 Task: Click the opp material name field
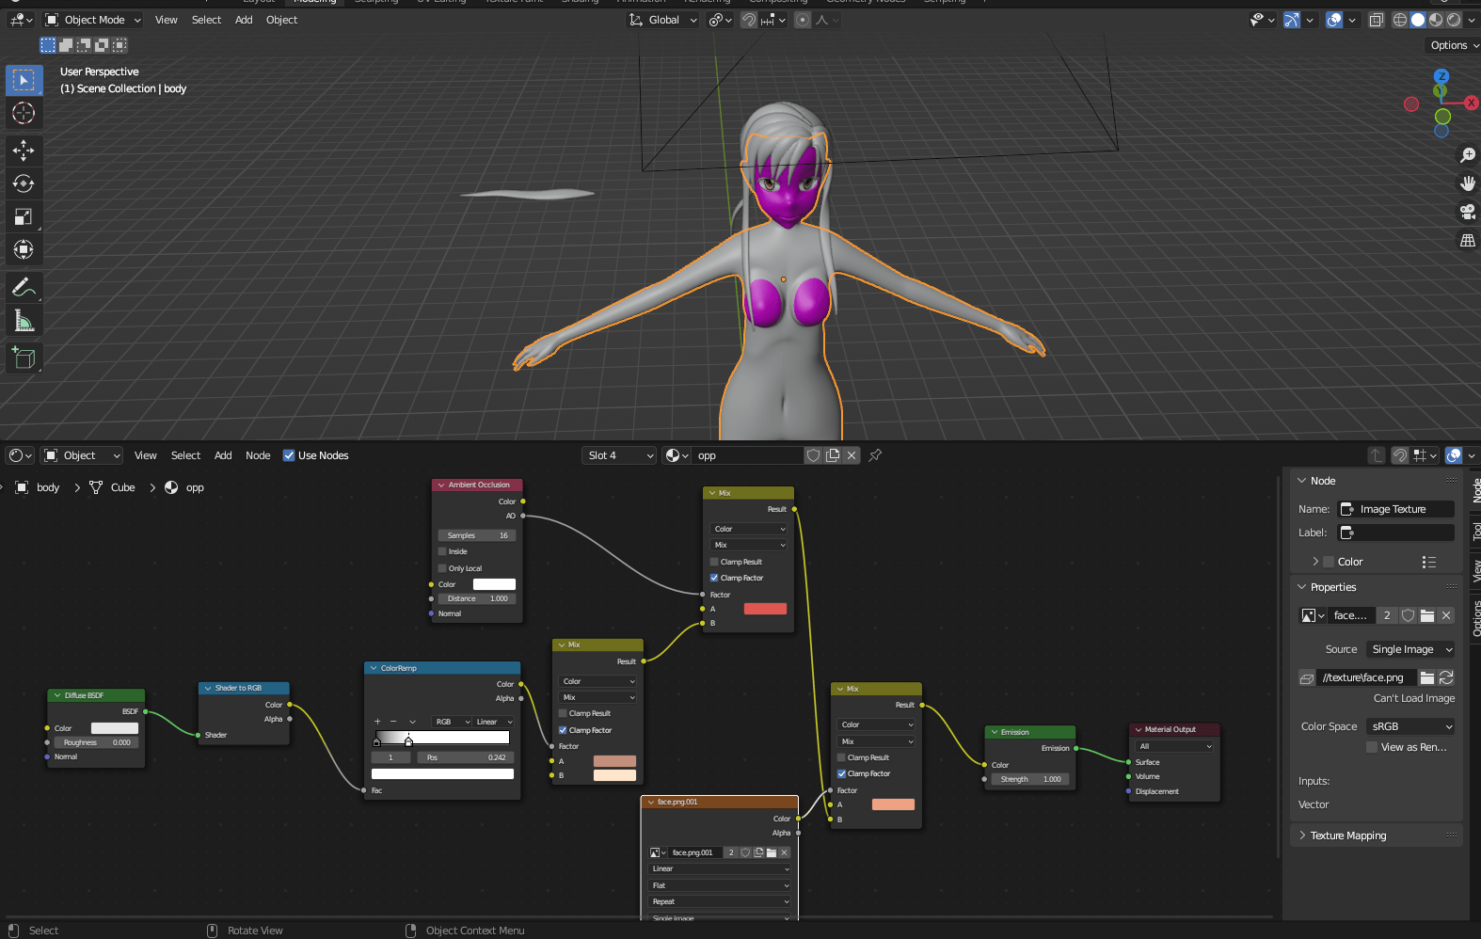[x=748, y=455]
